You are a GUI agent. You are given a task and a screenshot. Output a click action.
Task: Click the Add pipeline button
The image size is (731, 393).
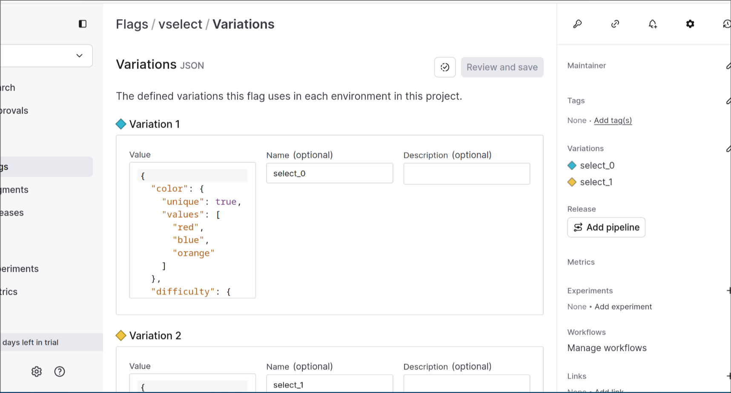pos(606,227)
